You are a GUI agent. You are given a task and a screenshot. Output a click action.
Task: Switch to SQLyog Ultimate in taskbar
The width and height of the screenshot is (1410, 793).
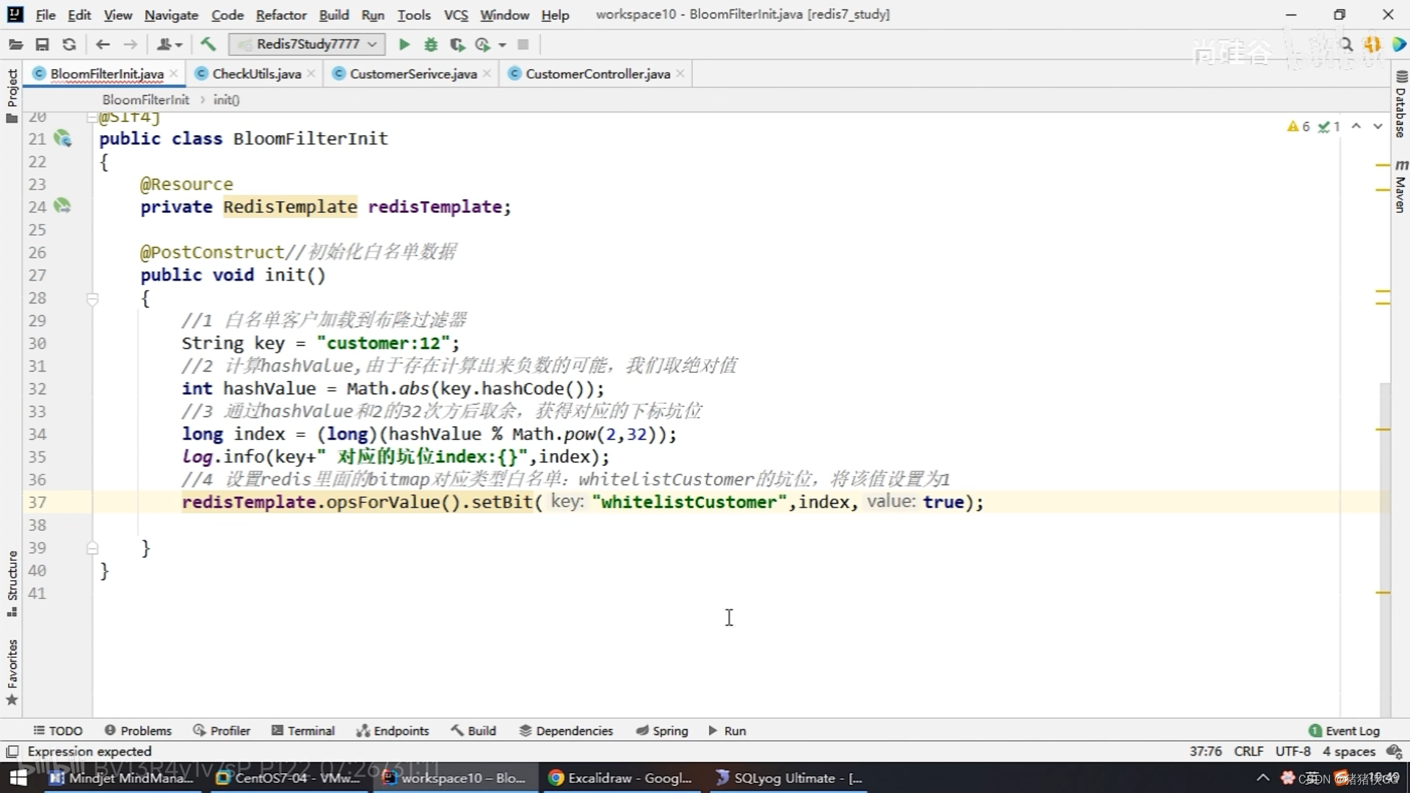point(789,778)
